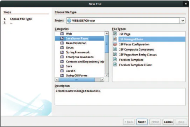
Task: Click the JSF Pages from Entity Classes icon
Action: [115, 54]
